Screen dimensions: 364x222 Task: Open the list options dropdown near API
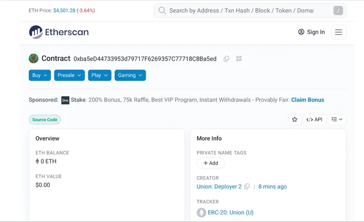tap(337, 120)
